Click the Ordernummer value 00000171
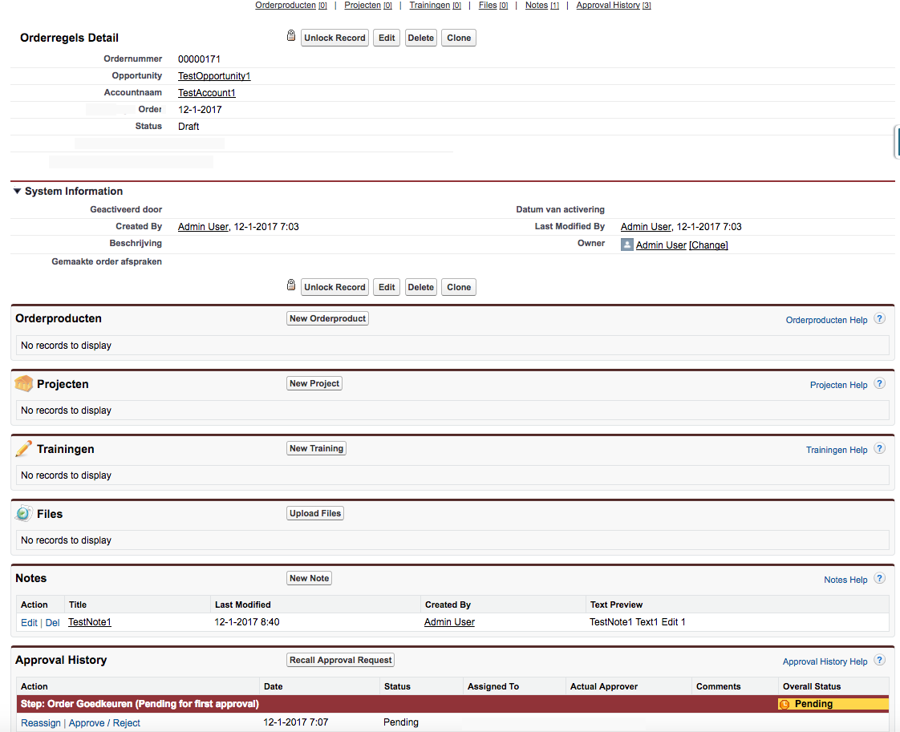900x732 pixels. [199, 59]
